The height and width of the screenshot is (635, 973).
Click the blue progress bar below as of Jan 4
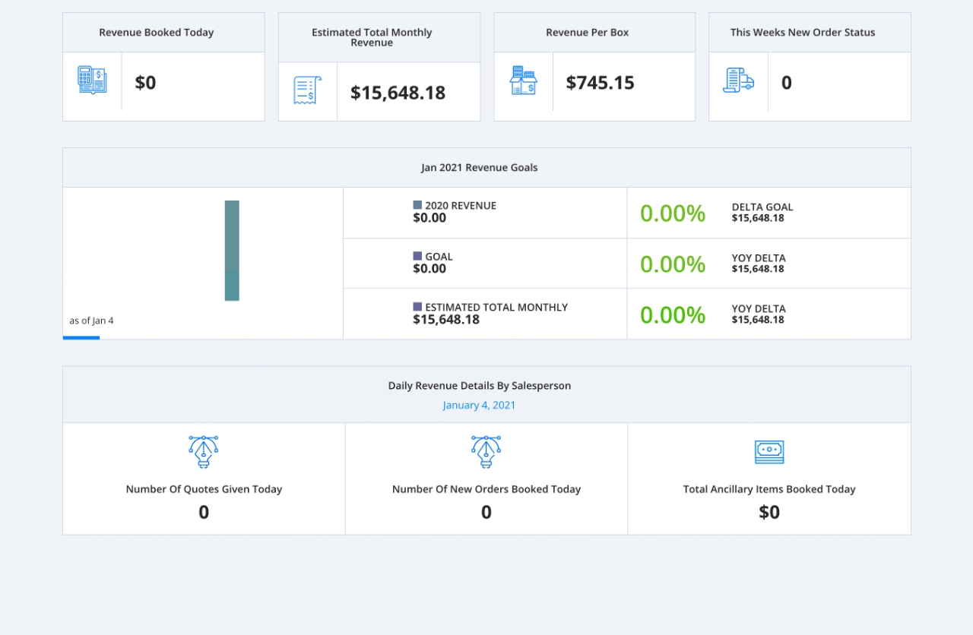click(81, 338)
